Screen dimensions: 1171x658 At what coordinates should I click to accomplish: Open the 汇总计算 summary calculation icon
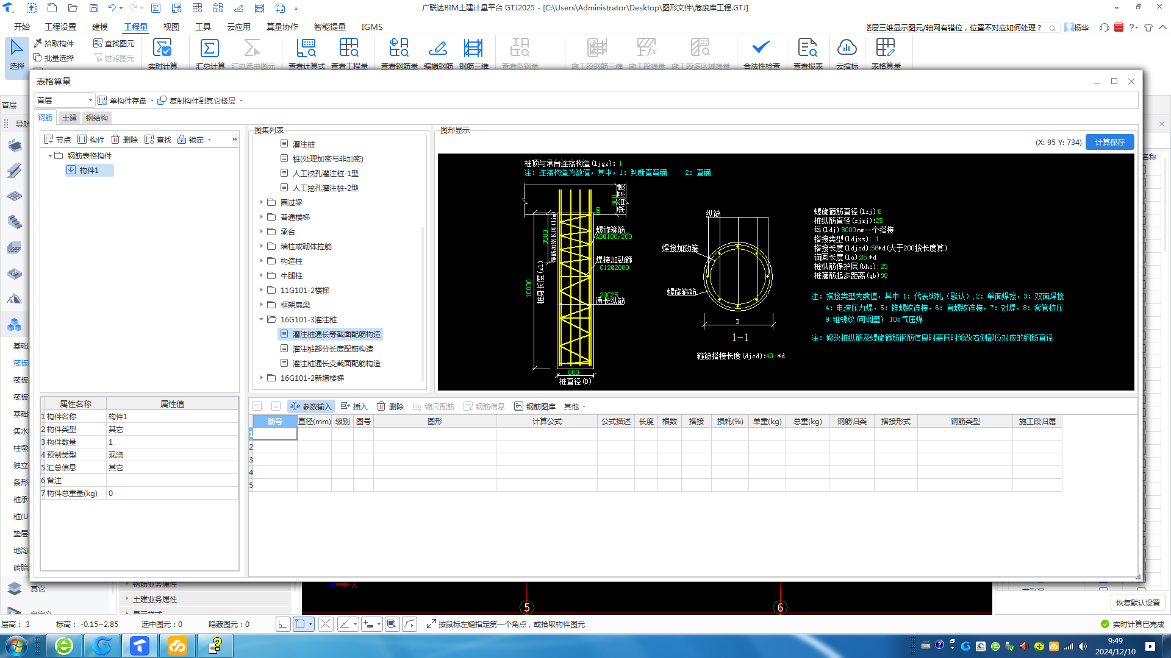[210, 54]
